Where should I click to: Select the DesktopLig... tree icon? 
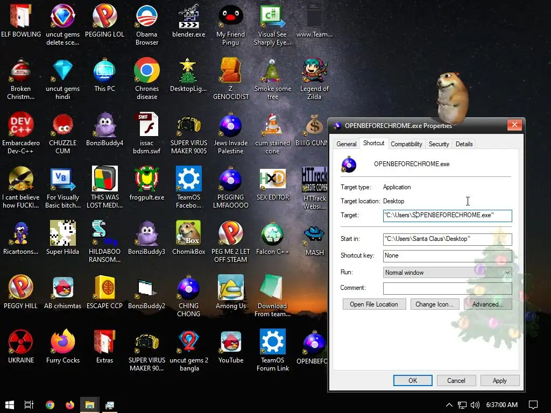[189, 75]
